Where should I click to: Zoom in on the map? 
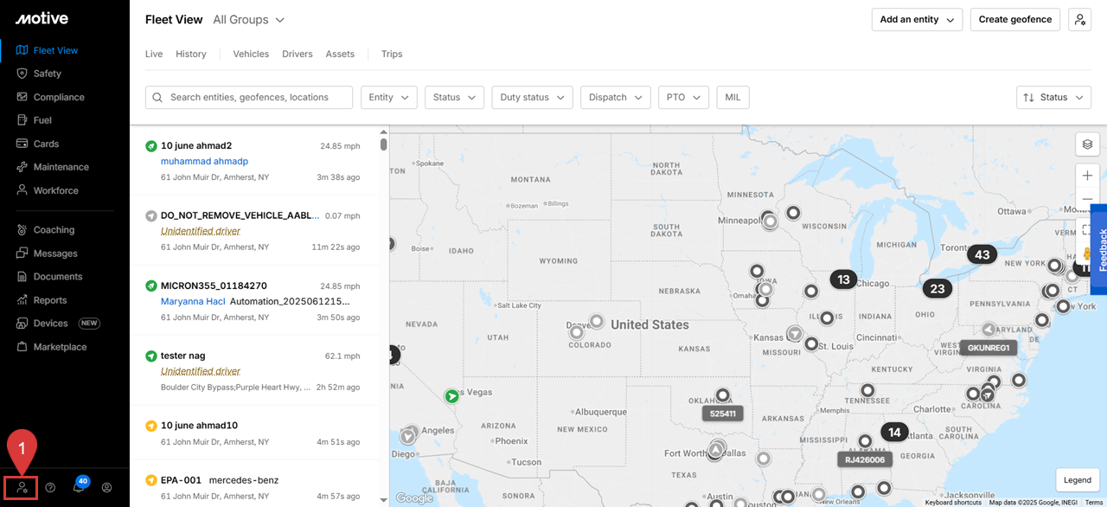(1087, 176)
